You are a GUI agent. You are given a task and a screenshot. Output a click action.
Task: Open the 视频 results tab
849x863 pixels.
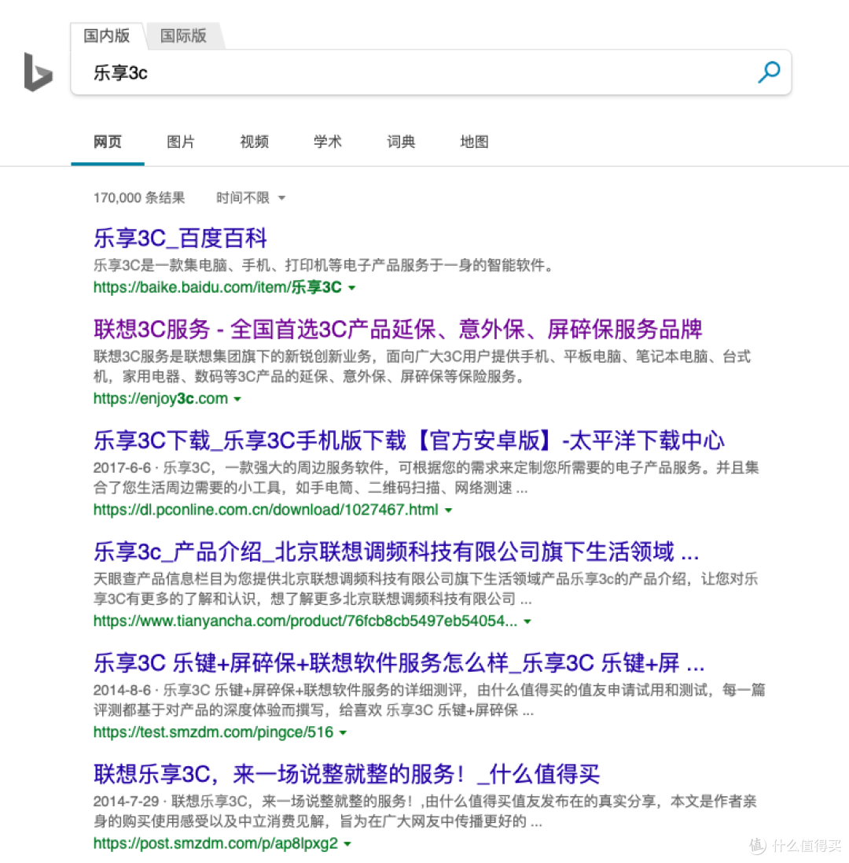255,142
